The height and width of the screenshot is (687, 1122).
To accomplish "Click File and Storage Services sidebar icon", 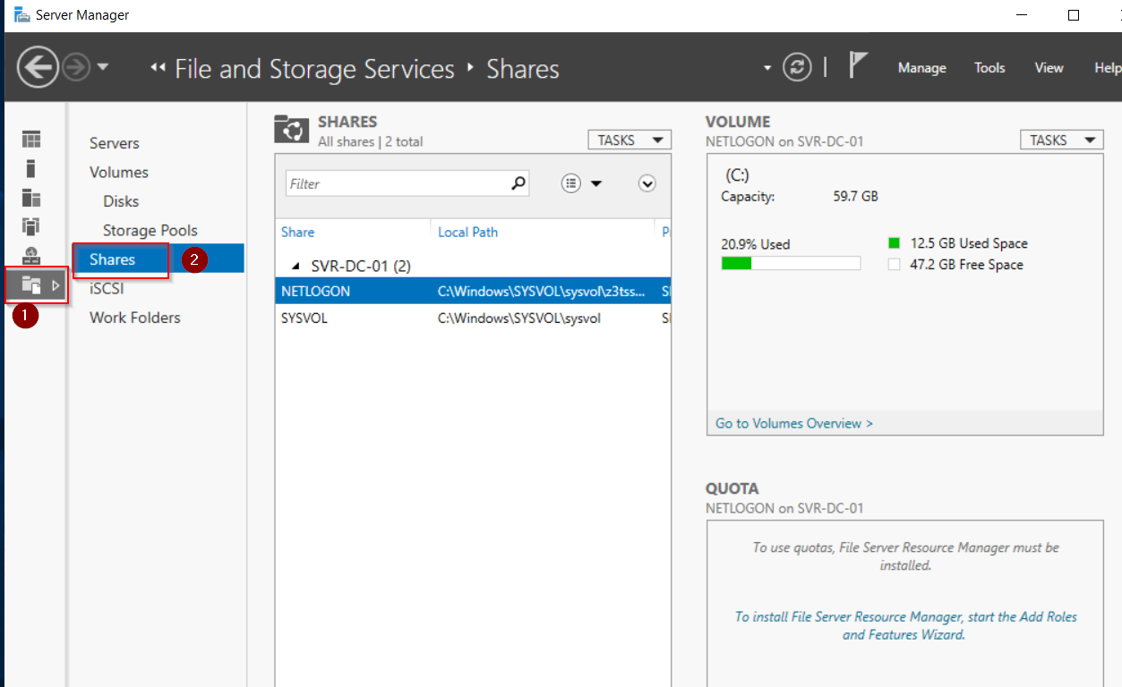I will tap(32, 285).
